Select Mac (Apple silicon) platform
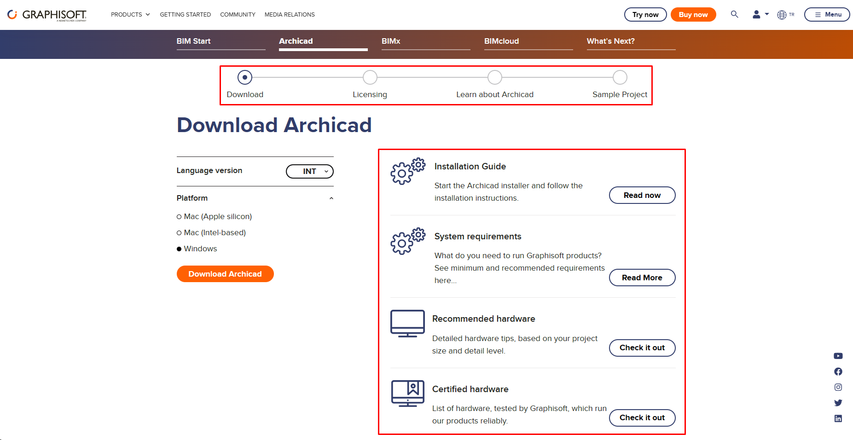Screen dimensions: 853x440 (214, 216)
